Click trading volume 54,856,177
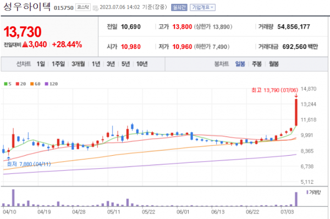 (x=294, y=27)
